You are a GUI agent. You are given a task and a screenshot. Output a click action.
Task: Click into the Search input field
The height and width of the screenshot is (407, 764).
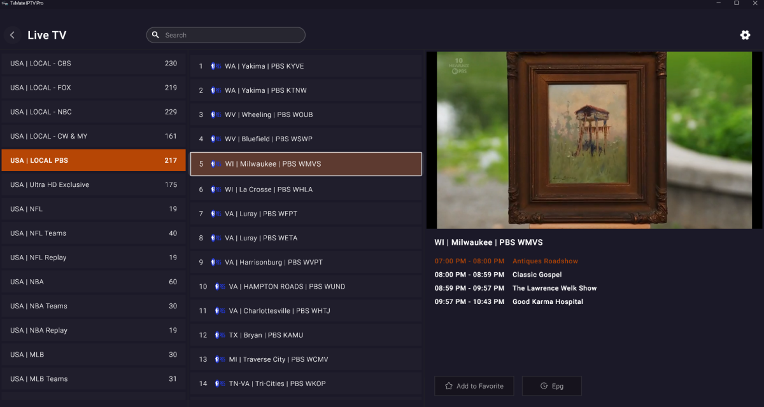click(229, 35)
